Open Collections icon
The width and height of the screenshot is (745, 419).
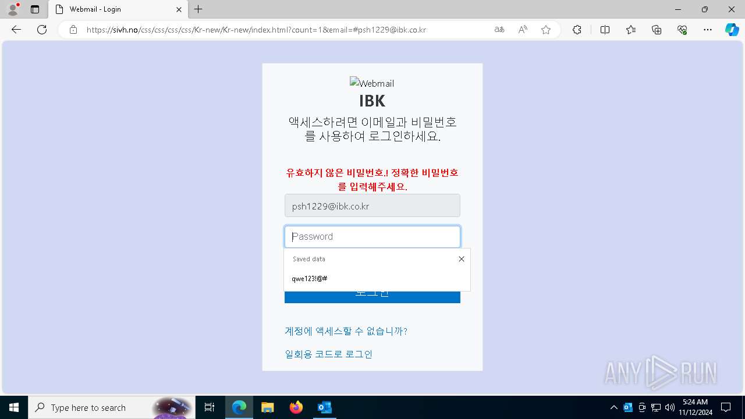coord(657,30)
